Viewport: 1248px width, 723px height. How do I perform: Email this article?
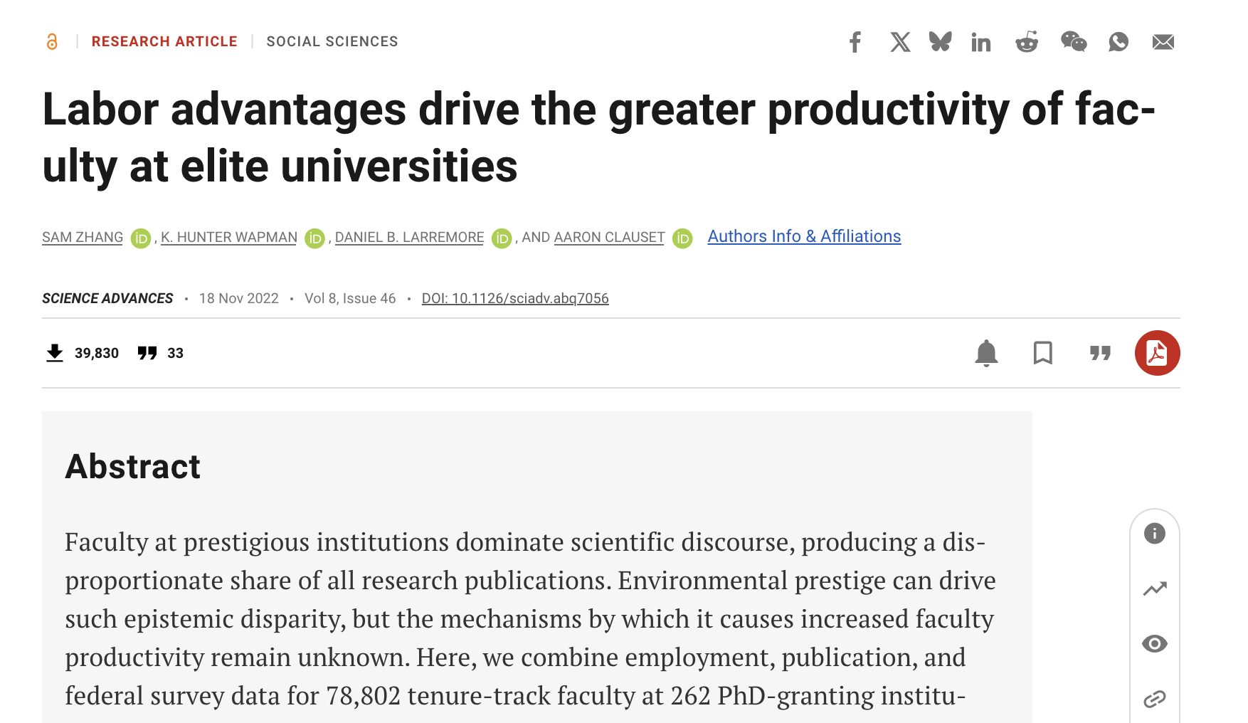coord(1163,42)
